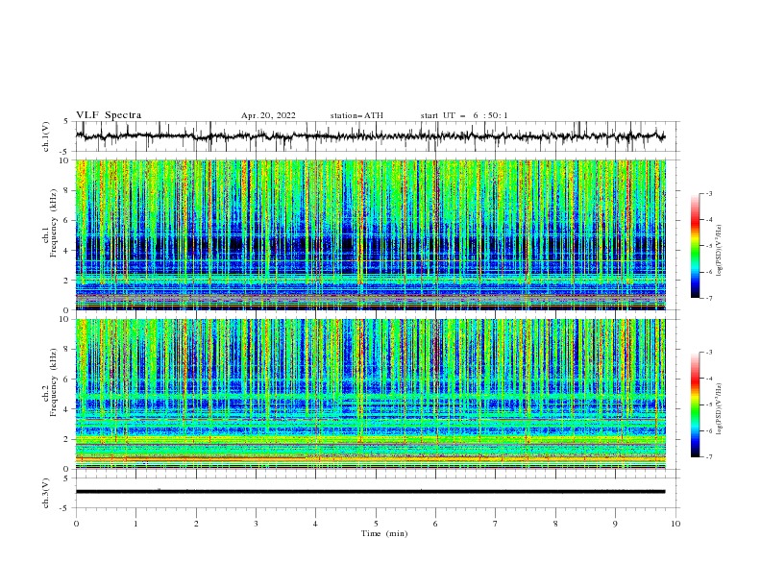This screenshot has height=588, width=761.
Task: Select the ch.1 "Frequency (kHz)" axis label
Action: point(53,221)
